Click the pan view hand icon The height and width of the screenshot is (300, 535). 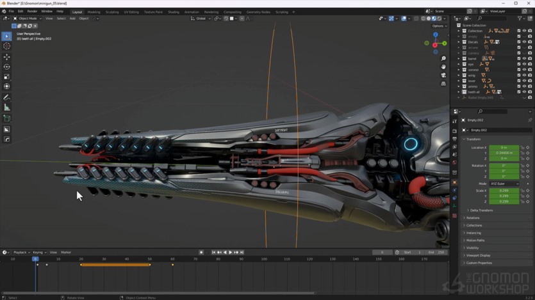coord(443,67)
